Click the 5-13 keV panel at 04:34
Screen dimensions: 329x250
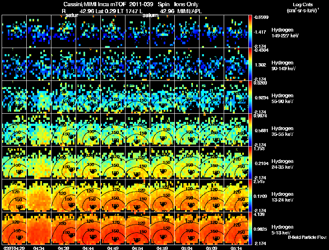pyautogui.click(x=39, y=228)
